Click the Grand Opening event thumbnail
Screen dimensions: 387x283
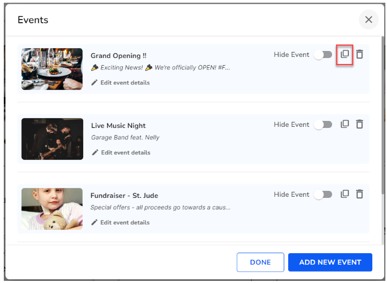52,69
